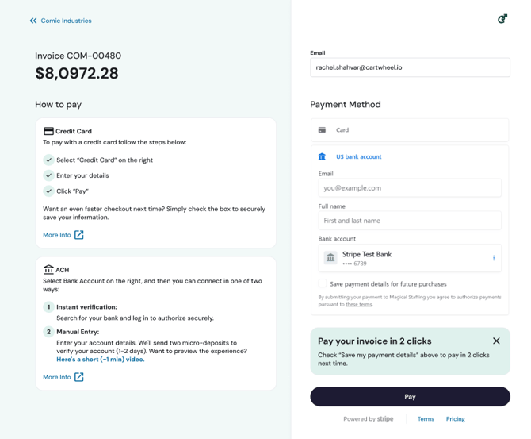The image size is (531, 439).
Task: Click the US bank account icon
Action: tap(322, 157)
